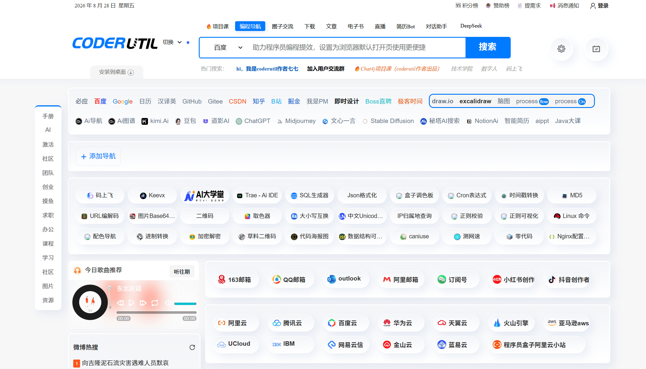Open 163邮箱 mailbox

tap(236, 279)
